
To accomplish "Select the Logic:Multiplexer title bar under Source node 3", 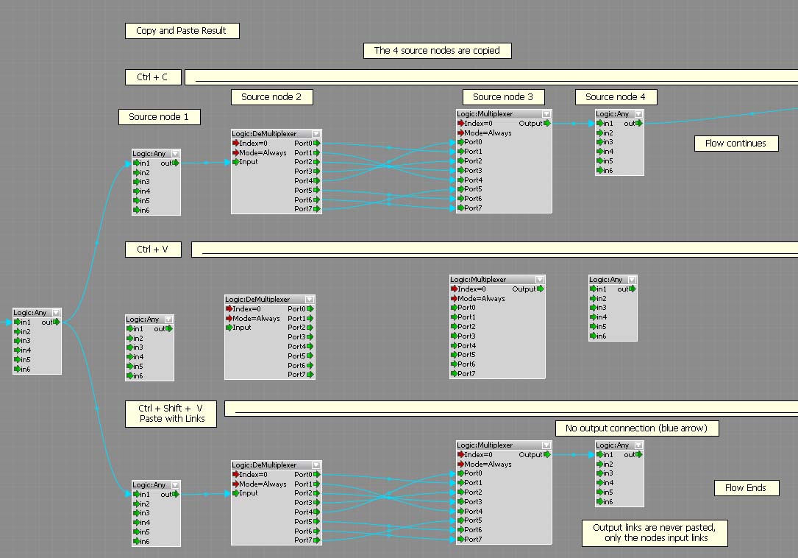I will (504, 113).
